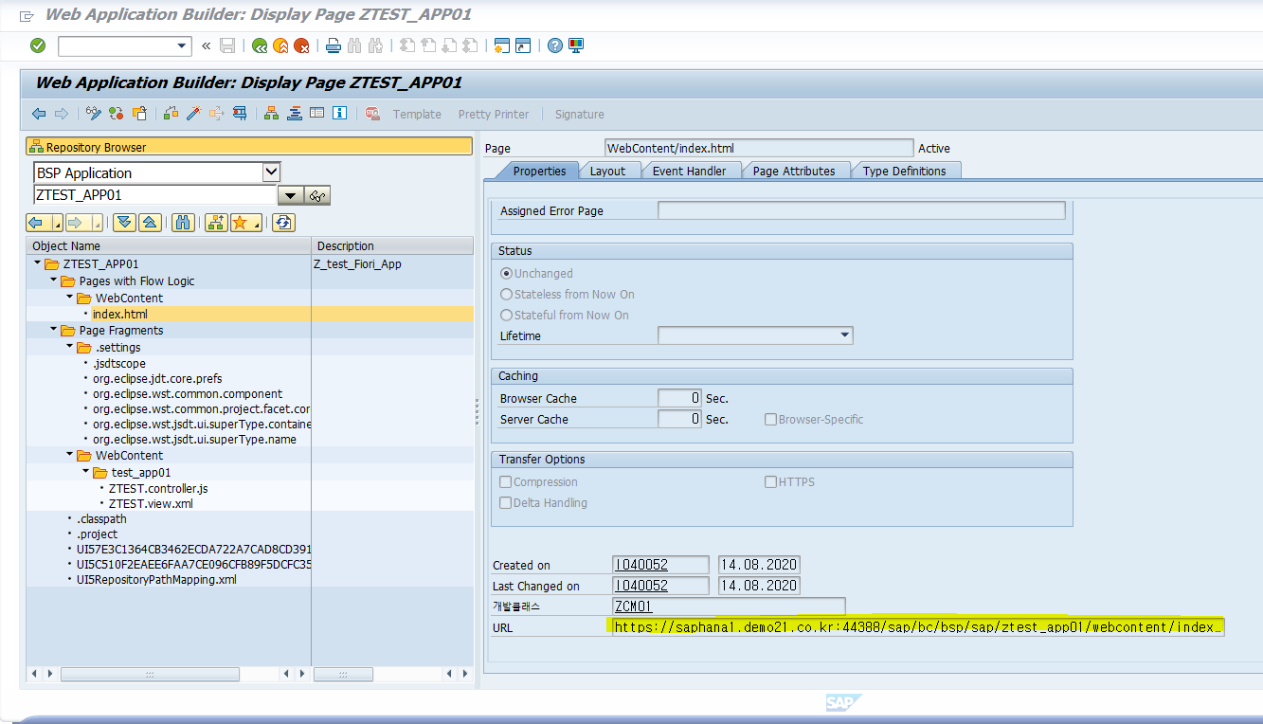Click the orange Exit icon
The height and width of the screenshot is (724, 1263).
tap(280, 45)
